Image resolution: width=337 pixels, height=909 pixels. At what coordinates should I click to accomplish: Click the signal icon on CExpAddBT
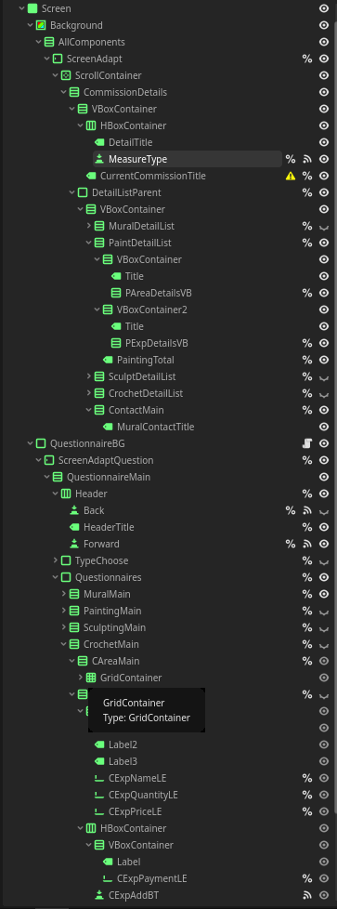(307, 895)
